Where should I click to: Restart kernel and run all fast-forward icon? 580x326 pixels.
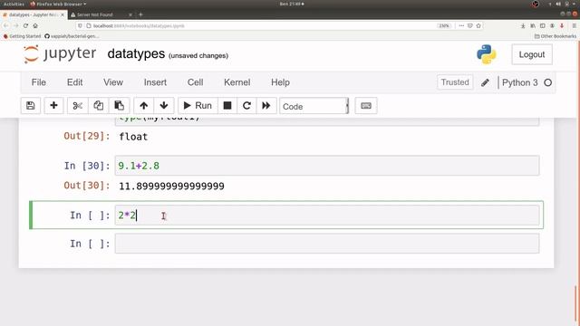click(x=266, y=106)
